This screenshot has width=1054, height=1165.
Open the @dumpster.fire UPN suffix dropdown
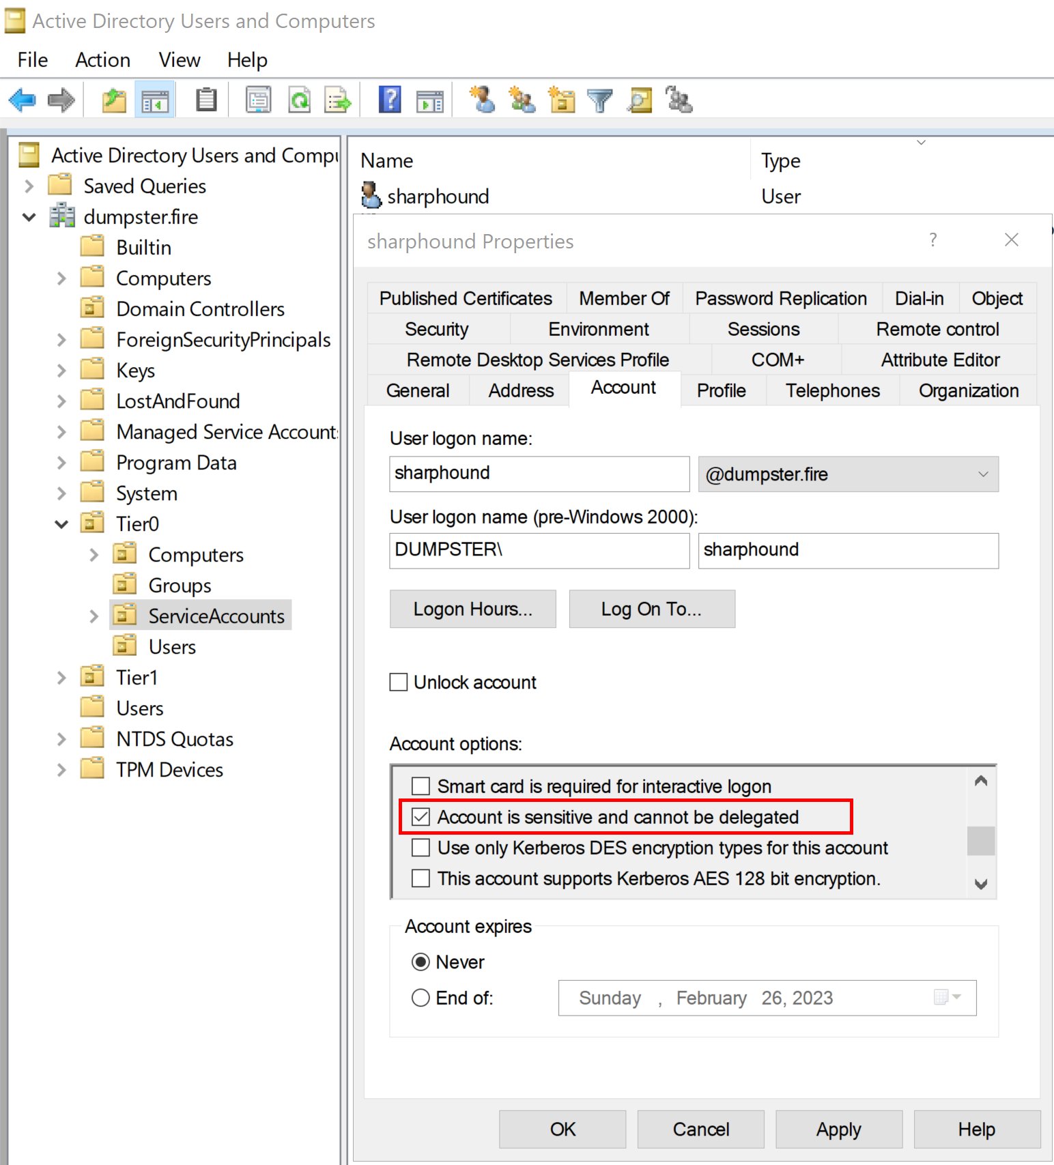(849, 474)
